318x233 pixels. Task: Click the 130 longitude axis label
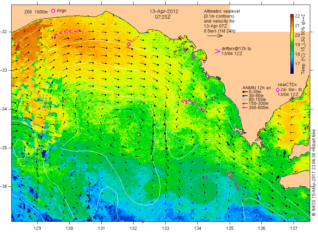pos(69,228)
